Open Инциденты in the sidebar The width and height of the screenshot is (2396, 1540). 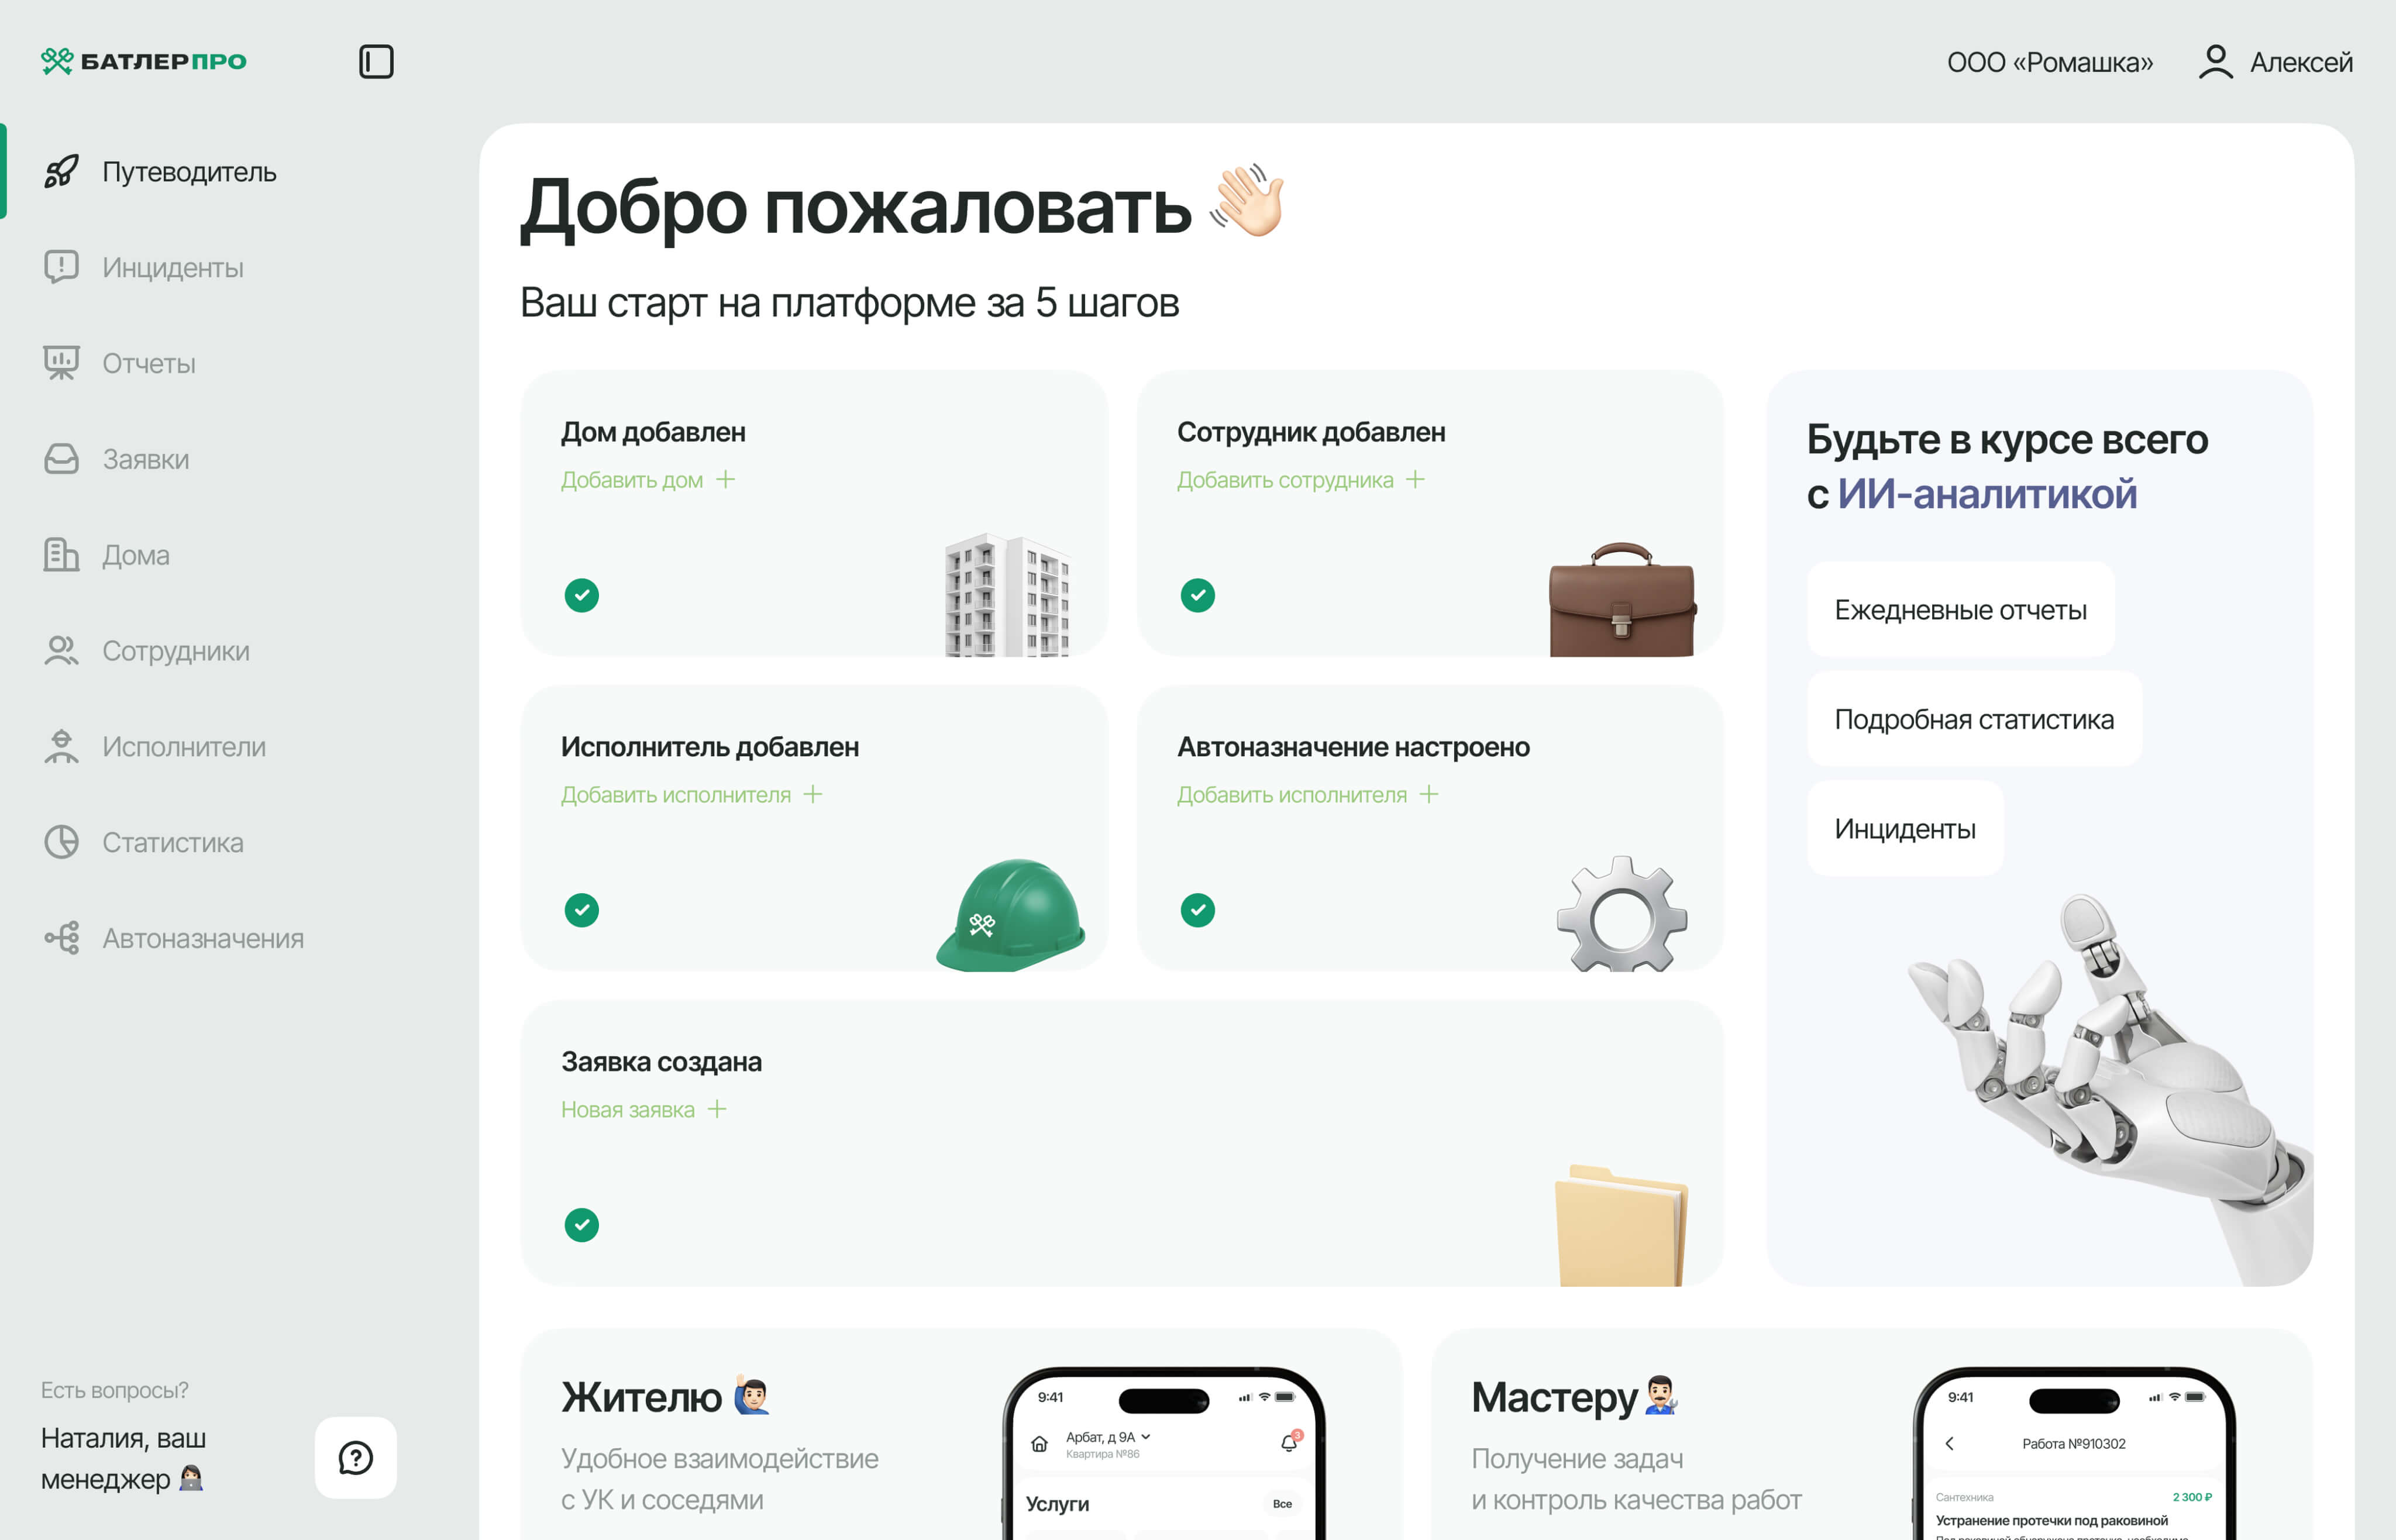point(172,267)
